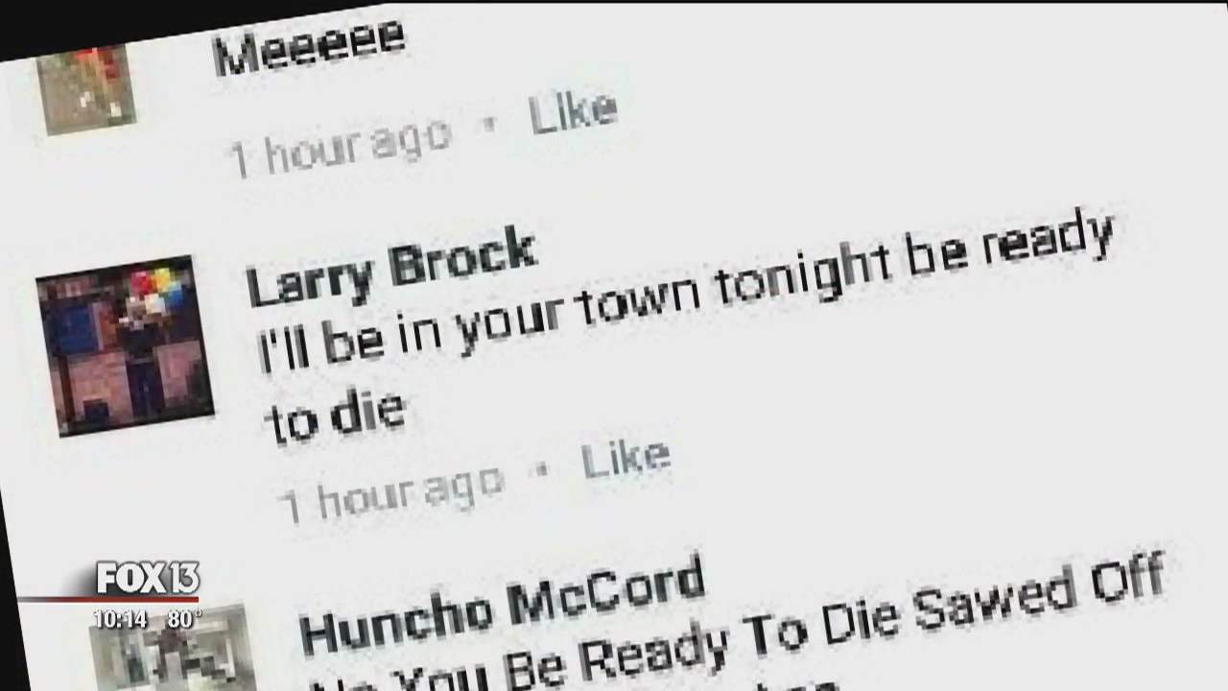This screenshot has width=1228, height=691.
Task: Click the 10:14 broadcast clock
Action: (120, 619)
